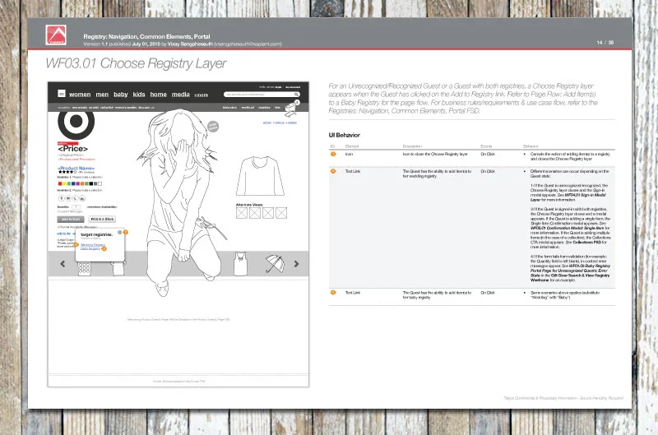Pick the yellow color swatch

65,183
